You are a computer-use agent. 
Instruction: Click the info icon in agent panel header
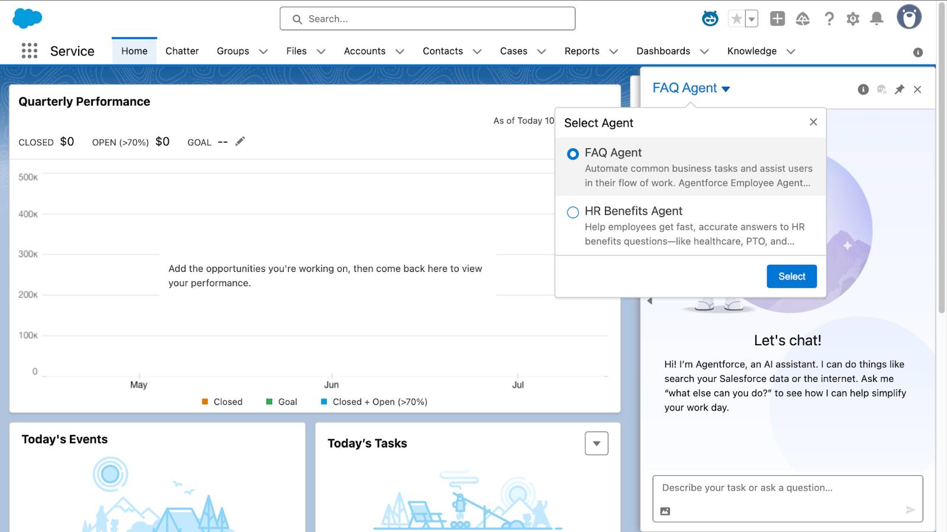[864, 89]
